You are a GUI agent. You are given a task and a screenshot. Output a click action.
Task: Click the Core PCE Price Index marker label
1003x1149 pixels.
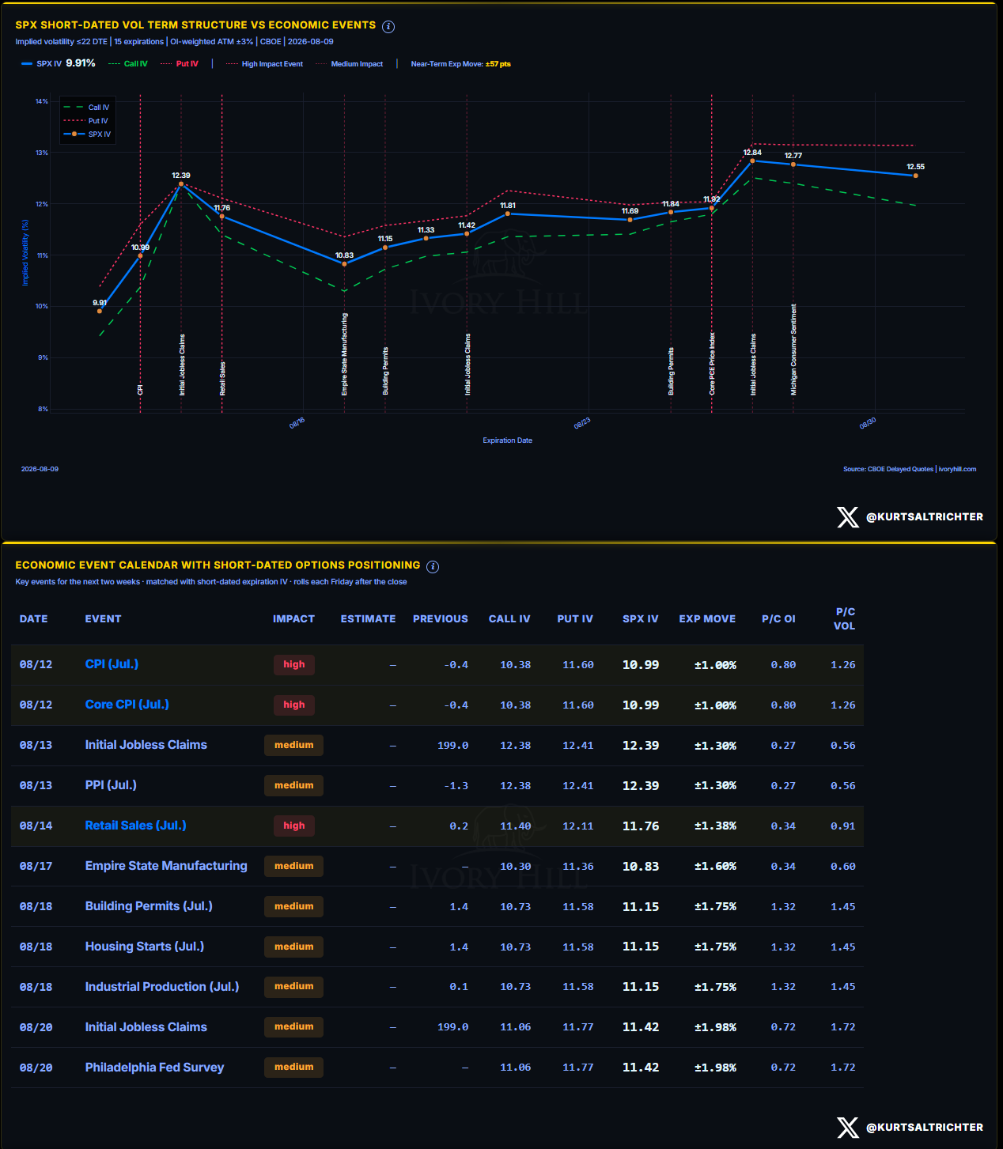(712, 364)
